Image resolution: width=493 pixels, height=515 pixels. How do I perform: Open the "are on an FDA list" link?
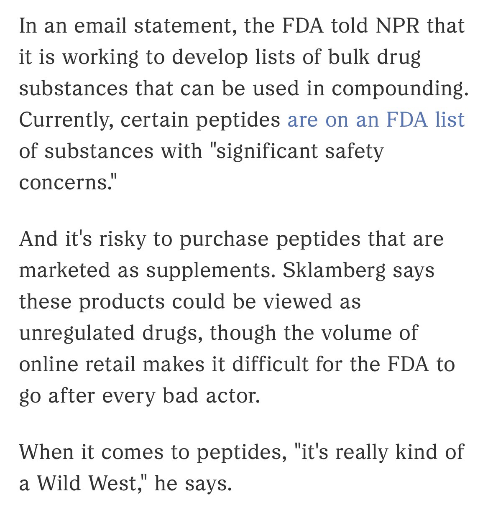(x=375, y=120)
